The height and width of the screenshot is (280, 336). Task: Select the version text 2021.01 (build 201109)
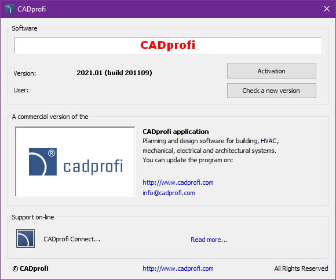pyautogui.click(x=114, y=73)
